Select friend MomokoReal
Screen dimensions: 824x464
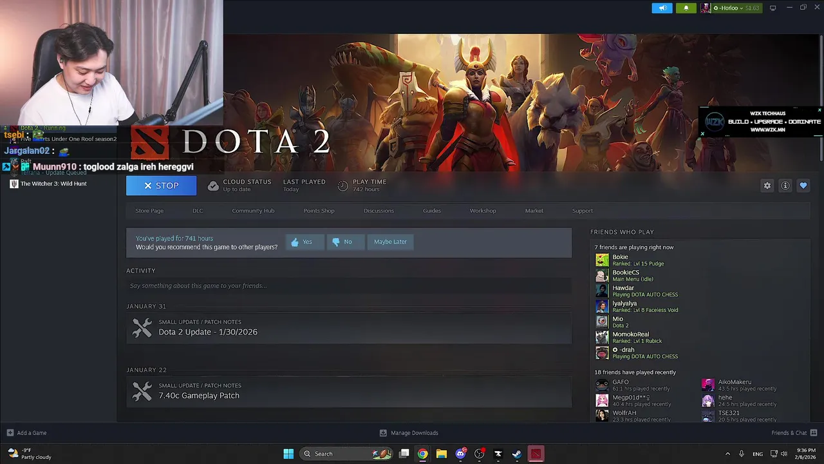pos(629,337)
